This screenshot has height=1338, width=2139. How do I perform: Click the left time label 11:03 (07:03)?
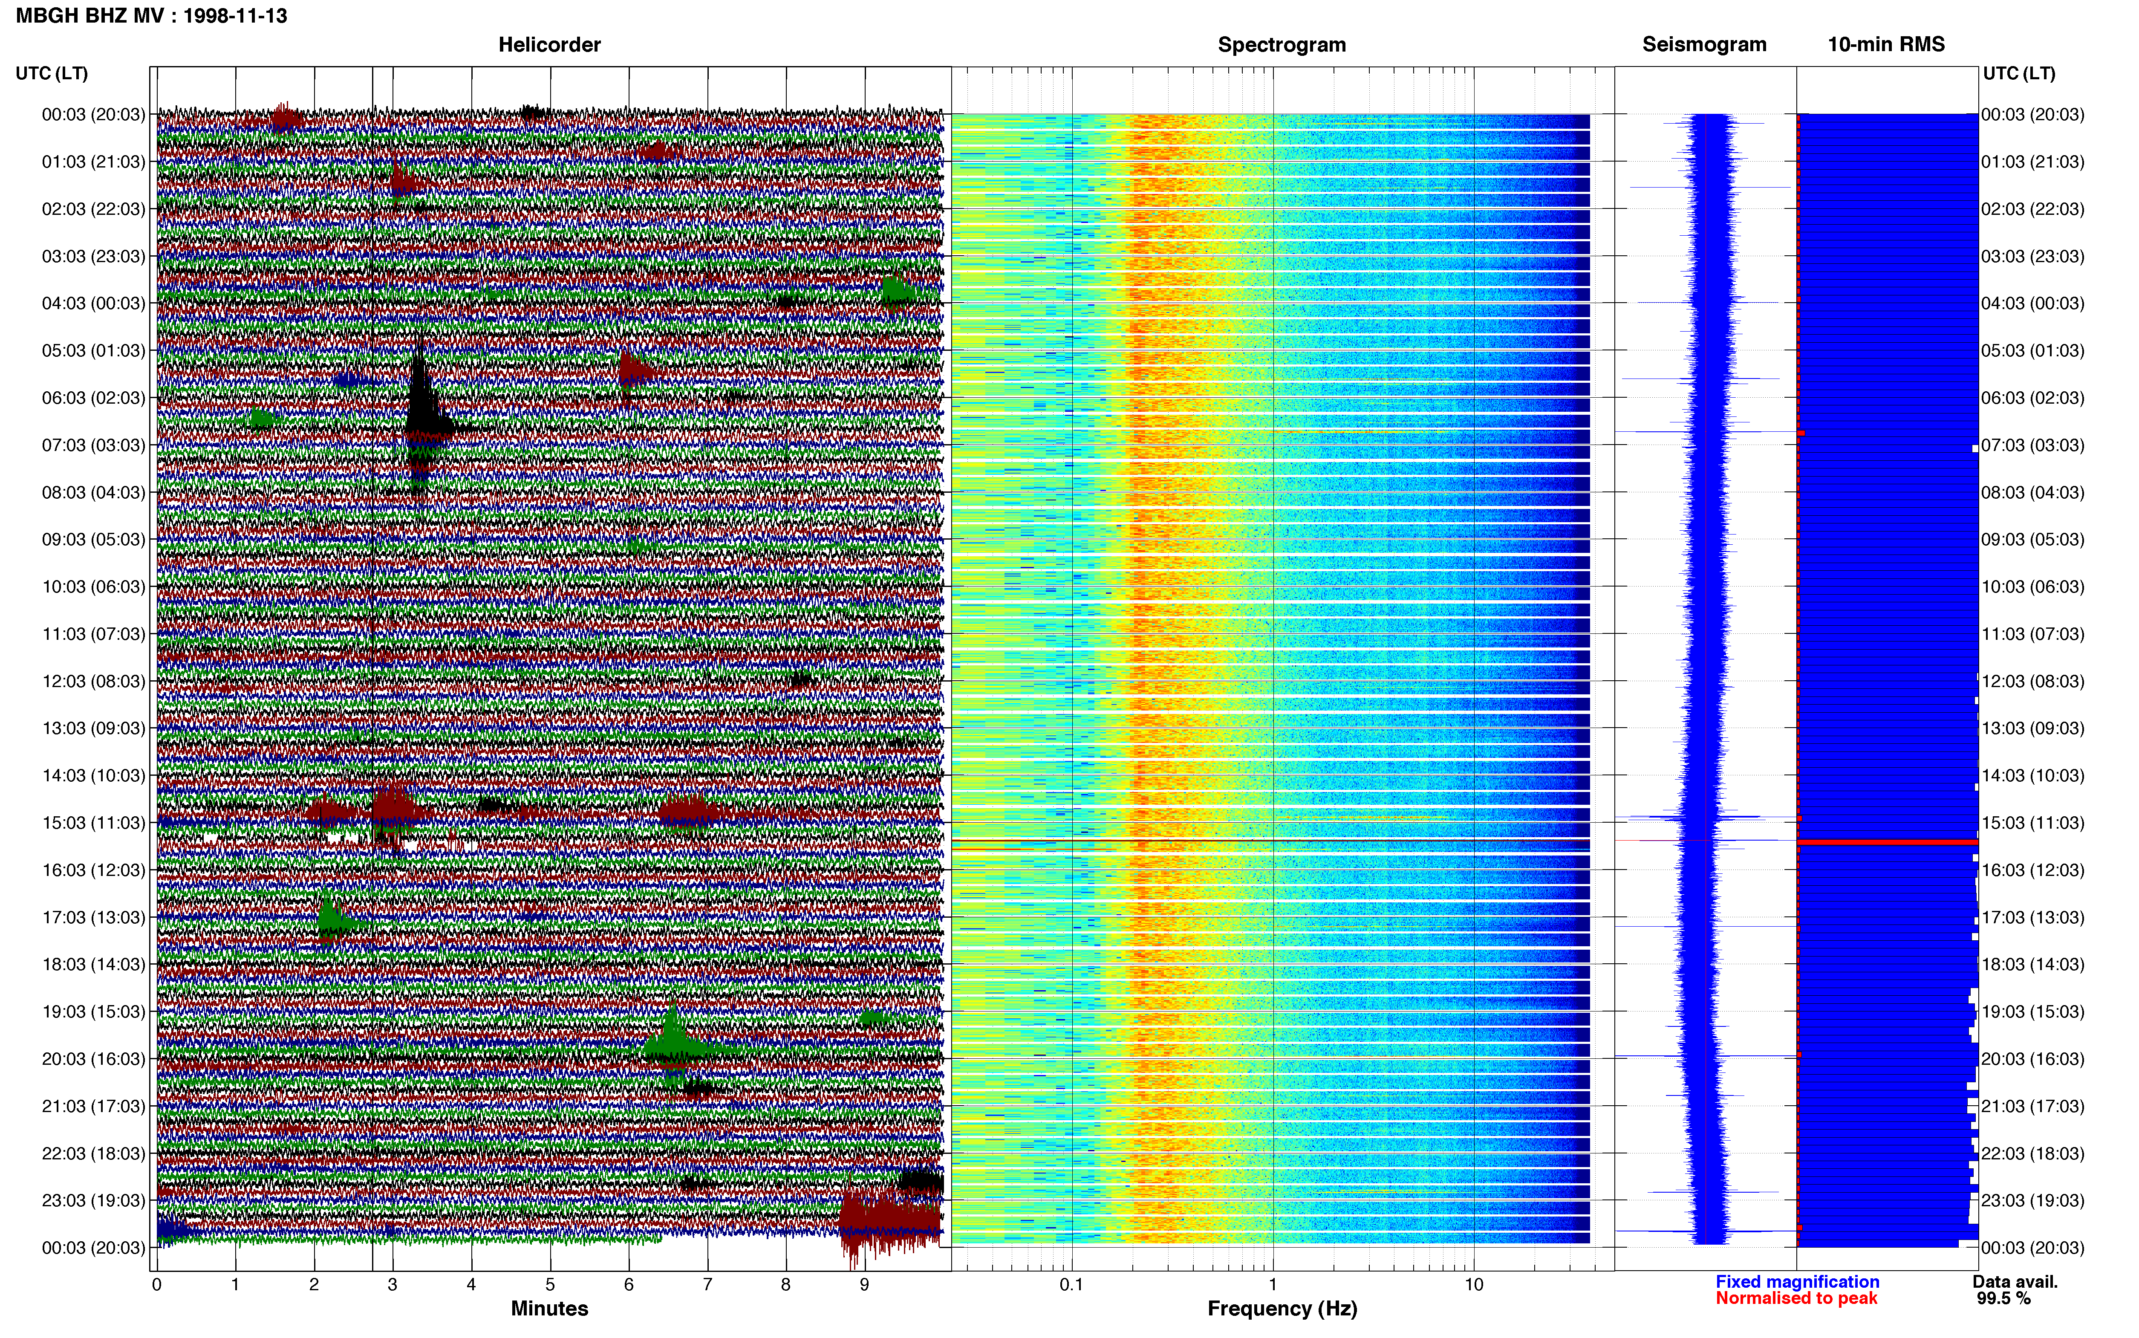coord(94,633)
